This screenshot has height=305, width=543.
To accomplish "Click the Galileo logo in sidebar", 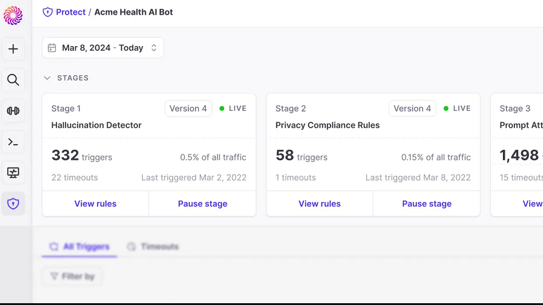I will pos(13,15).
